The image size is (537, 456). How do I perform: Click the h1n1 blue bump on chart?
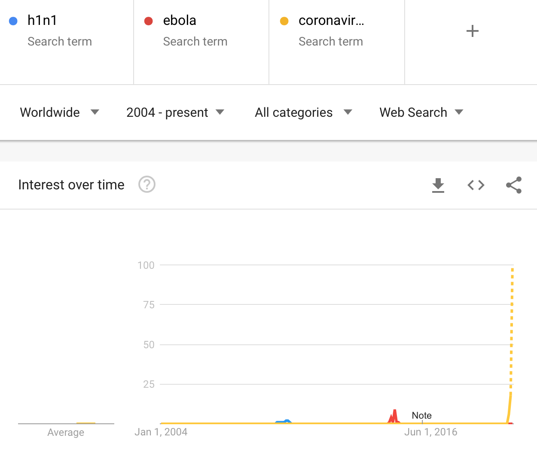(x=284, y=421)
